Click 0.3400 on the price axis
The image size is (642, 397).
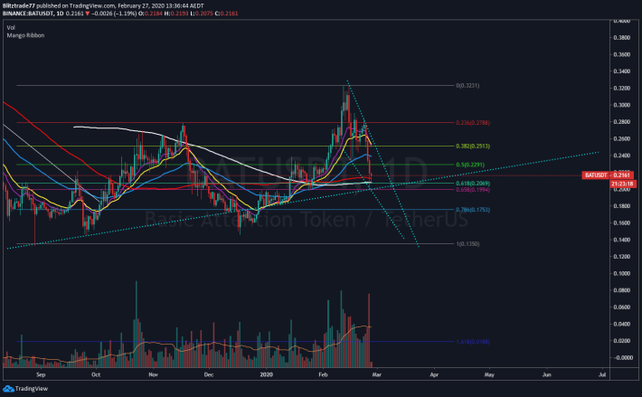coord(621,71)
